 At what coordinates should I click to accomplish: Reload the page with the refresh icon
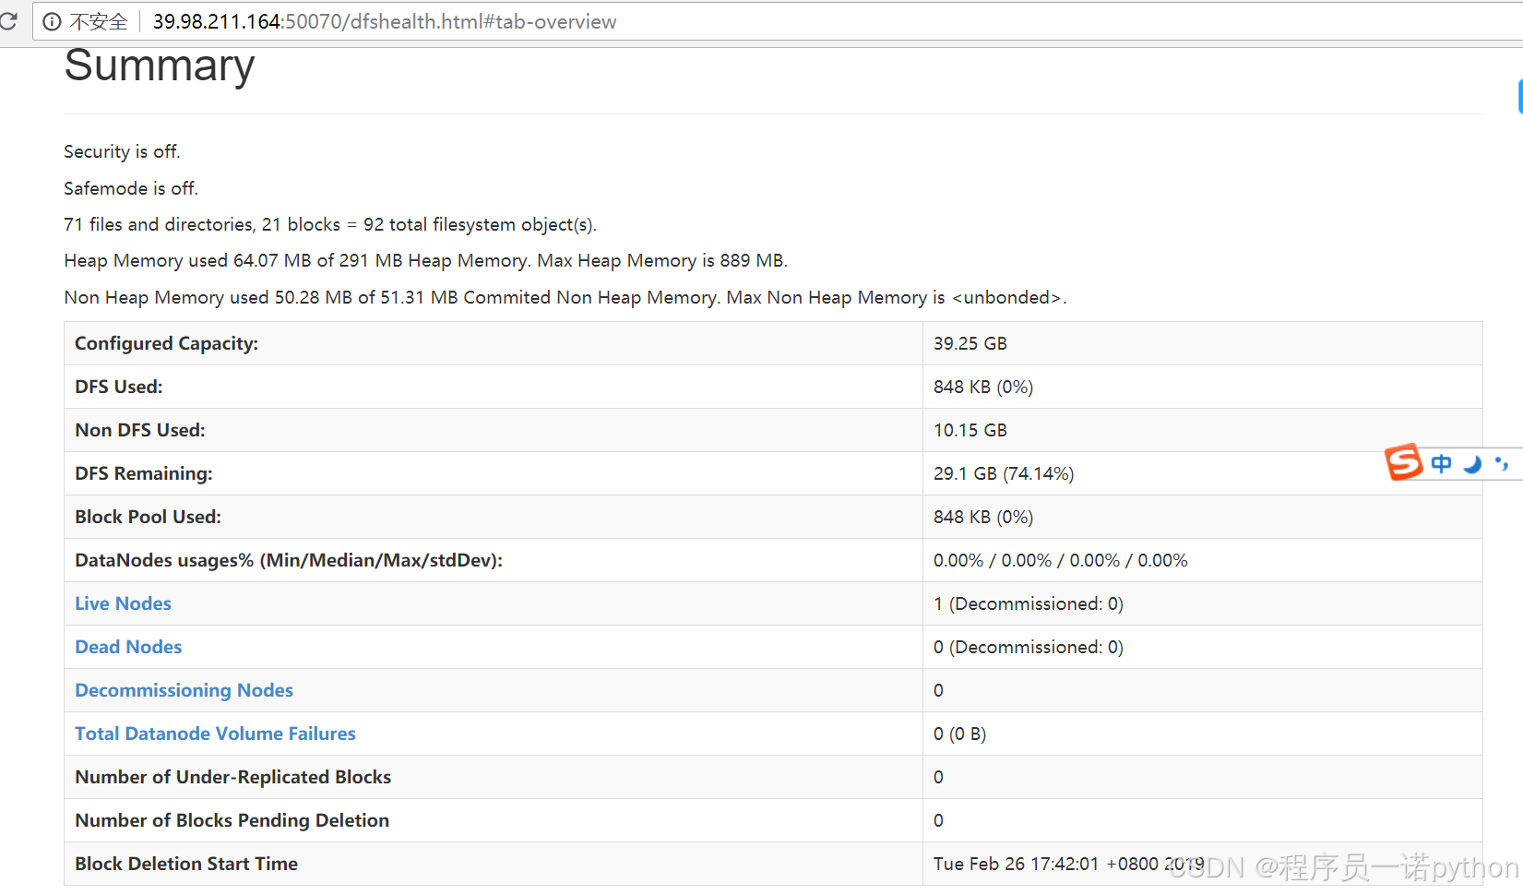click(x=8, y=20)
